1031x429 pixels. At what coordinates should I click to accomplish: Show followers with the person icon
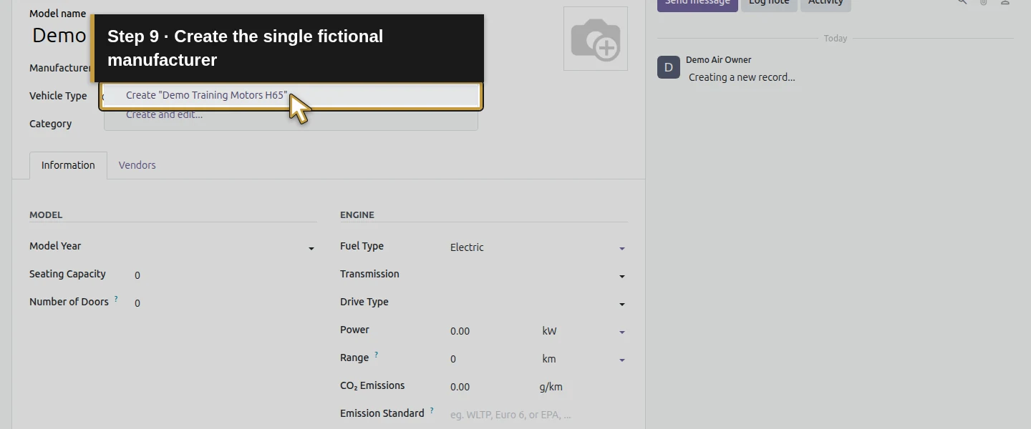click(x=1005, y=2)
